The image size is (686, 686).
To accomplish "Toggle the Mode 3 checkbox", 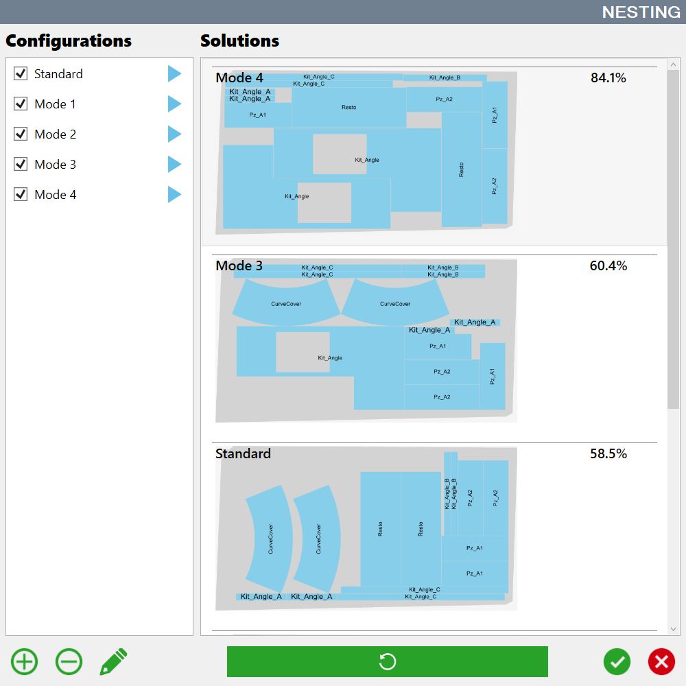I will coord(21,164).
